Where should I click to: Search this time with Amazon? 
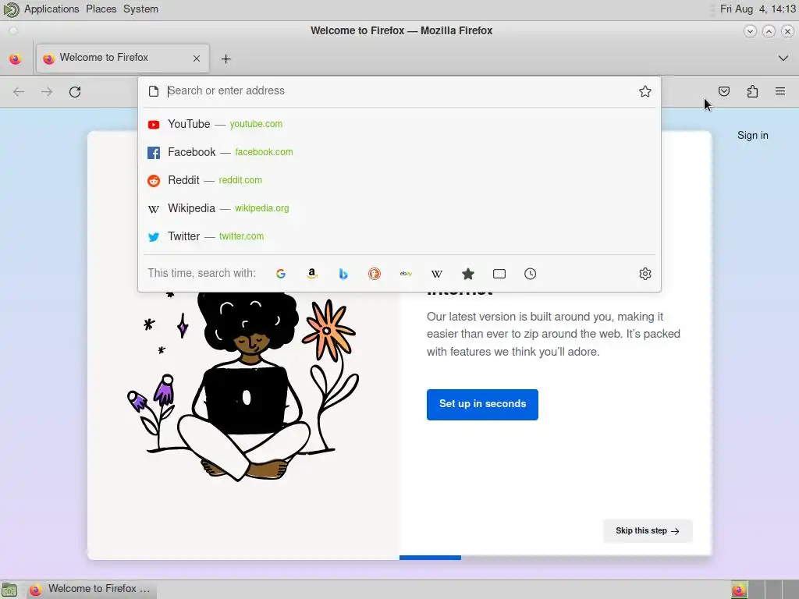pos(312,274)
